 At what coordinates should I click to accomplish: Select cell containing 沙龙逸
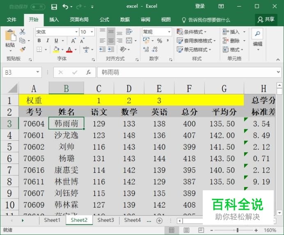(x=66, y=135)
